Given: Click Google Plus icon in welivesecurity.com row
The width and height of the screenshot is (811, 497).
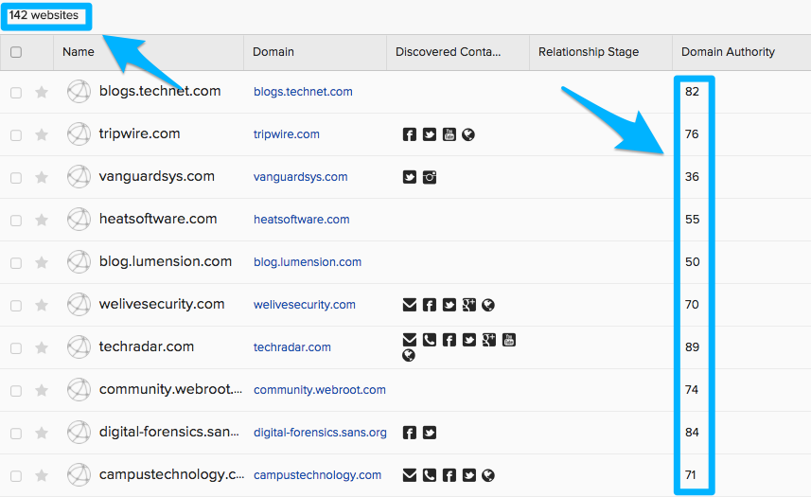Looking at the screenshot, I should pos(469,305).
